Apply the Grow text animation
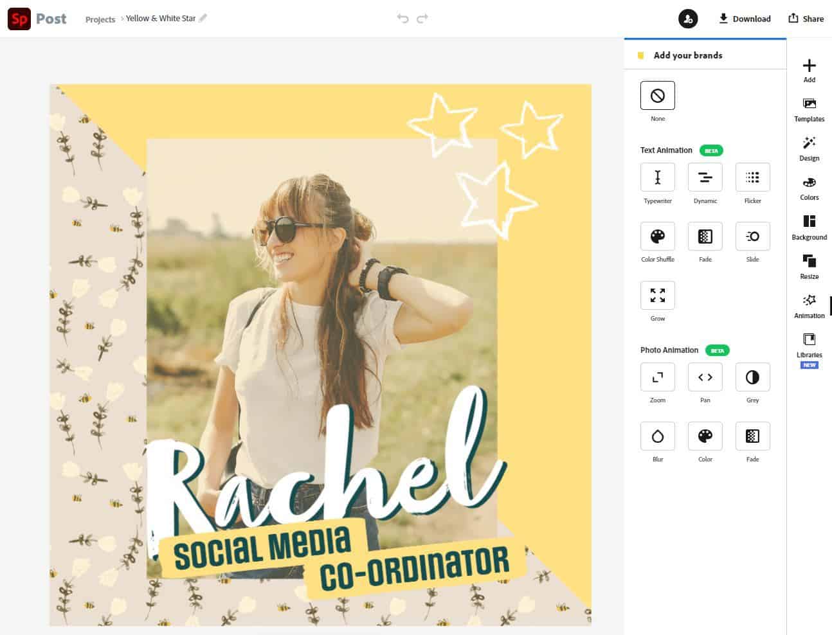 (657, 296)
